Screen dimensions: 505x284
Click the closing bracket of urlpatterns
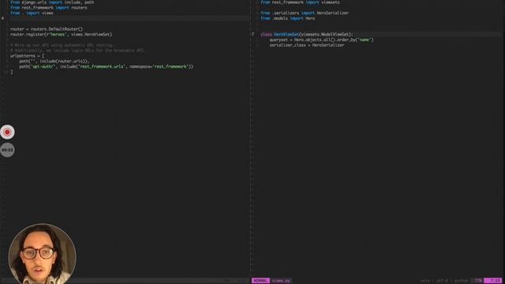(11, 72)
